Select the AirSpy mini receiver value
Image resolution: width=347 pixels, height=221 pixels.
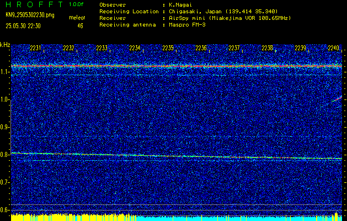click(x=229, y=18)
